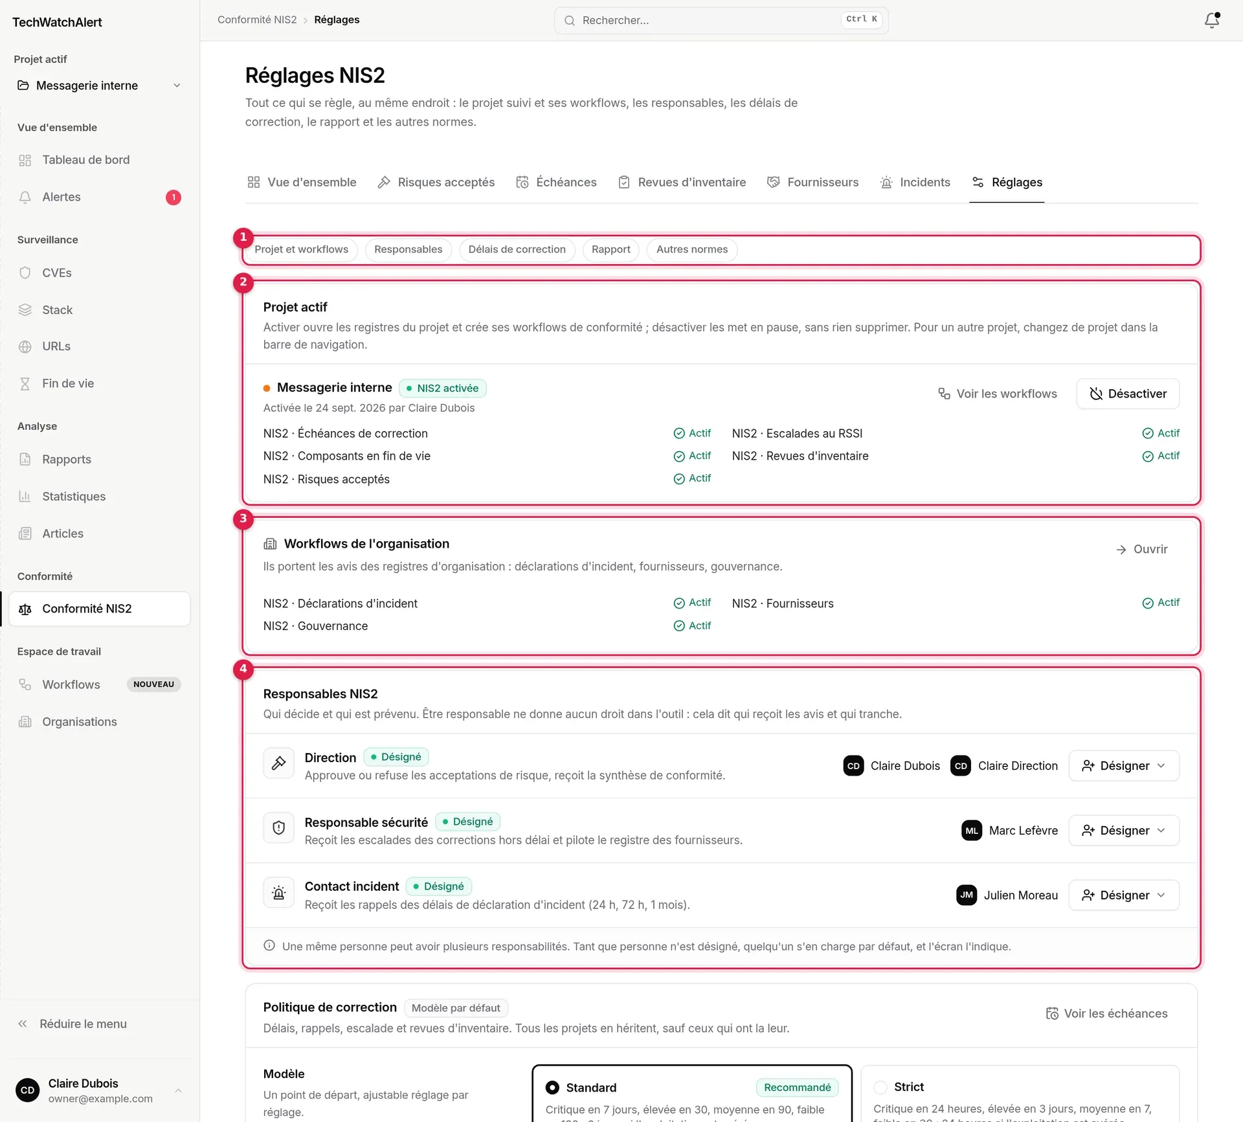This screenshot has height=1122, width=1243.
Task: Click the sidebar Workflows icon
Action: (x=25, y=685)
